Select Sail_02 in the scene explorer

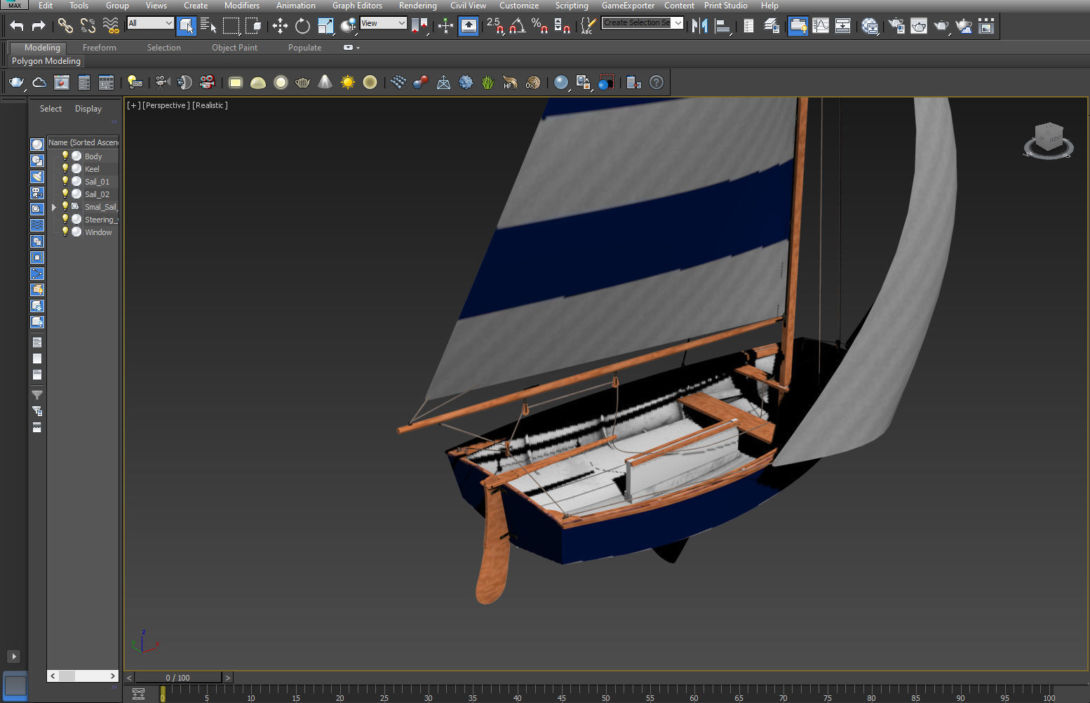(x=97, y=194)
